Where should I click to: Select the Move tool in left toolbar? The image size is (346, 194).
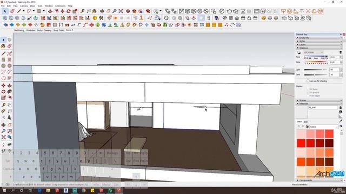point(3,86)
